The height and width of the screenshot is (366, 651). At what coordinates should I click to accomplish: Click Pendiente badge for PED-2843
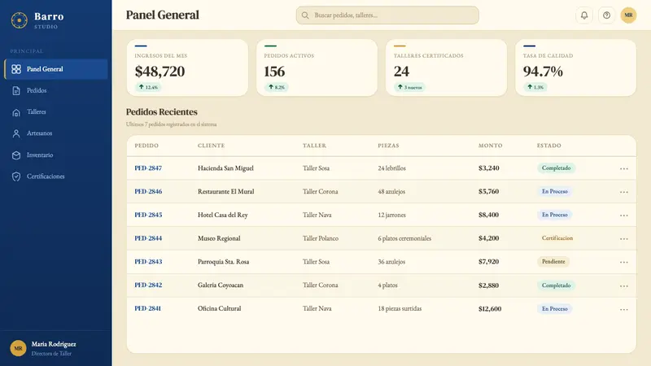click(553, 261)
